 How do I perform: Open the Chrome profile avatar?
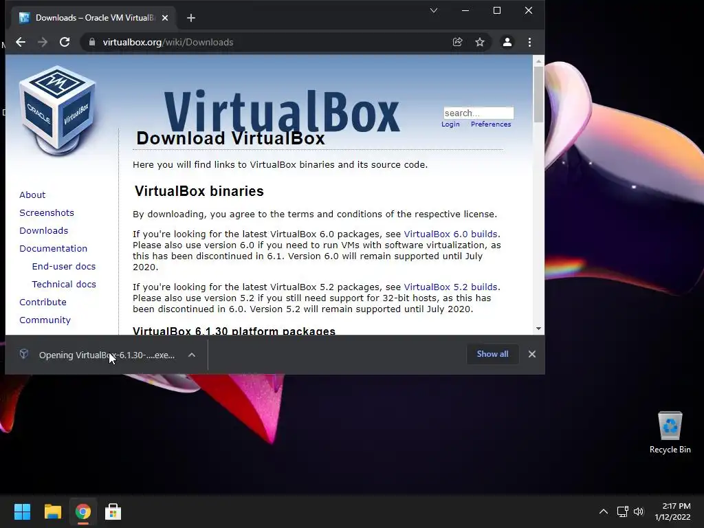coord(507,42)
